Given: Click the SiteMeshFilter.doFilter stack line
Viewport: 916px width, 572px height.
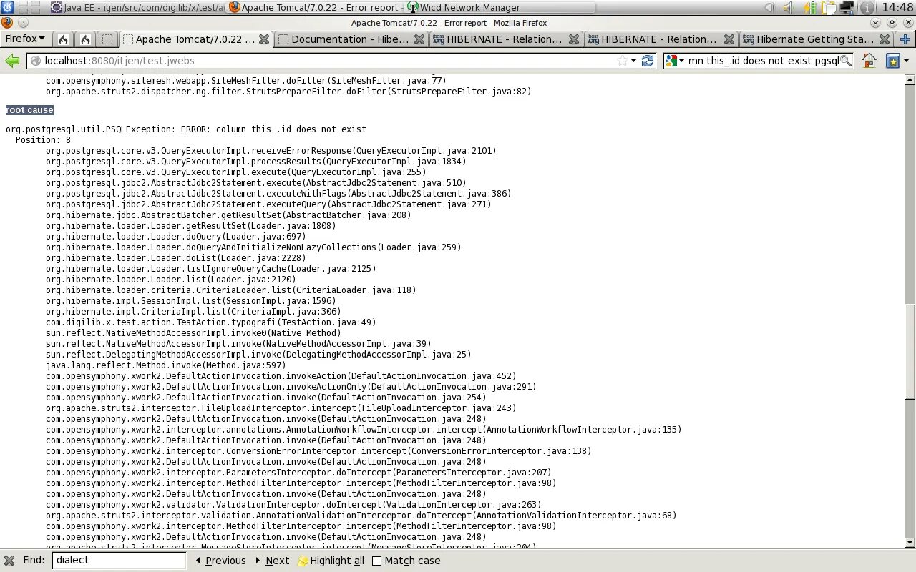Looking at the screenshot, I should coord(246,81).
